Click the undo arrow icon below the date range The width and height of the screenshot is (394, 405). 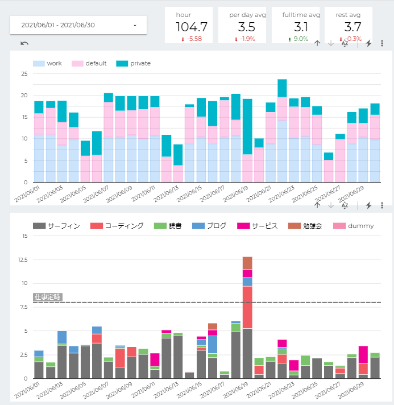click(24, 43)
